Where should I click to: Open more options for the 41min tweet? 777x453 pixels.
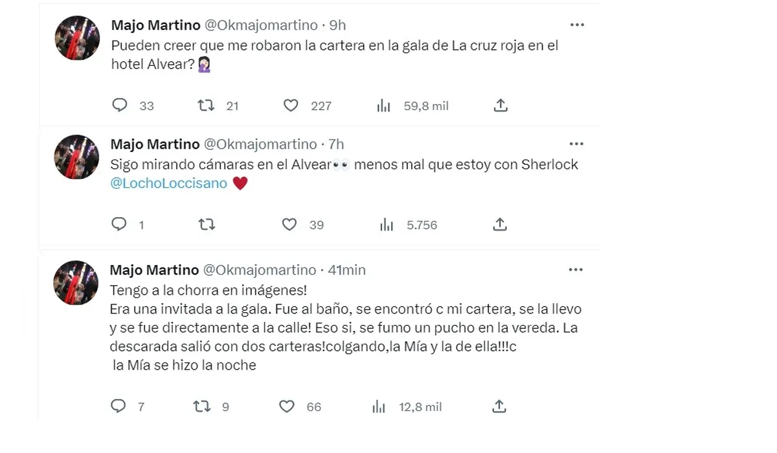575,269
